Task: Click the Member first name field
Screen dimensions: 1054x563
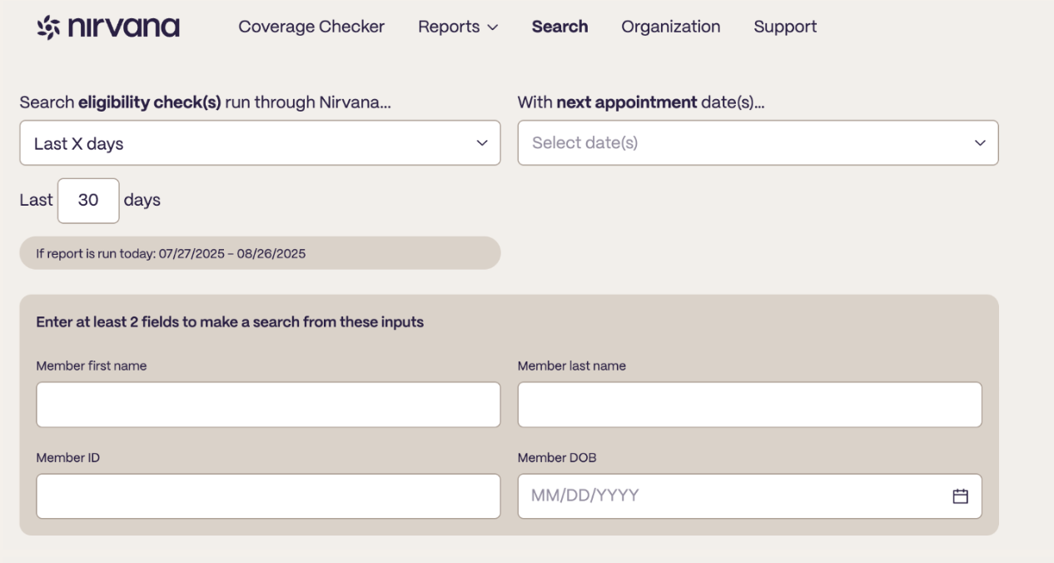Action: coord(268,405)
